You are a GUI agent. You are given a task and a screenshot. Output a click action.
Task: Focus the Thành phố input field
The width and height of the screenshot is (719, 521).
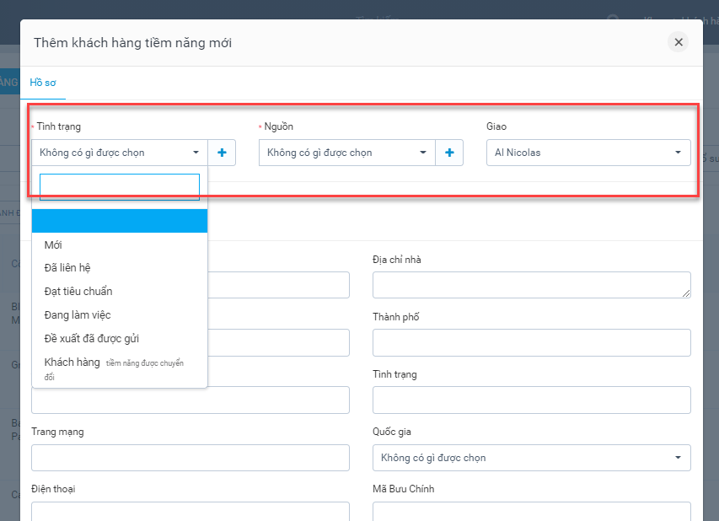pos(531,342)
